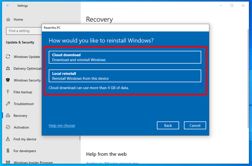
Task: Select For developers label in sidebar
Action: (x=24, y=151)
